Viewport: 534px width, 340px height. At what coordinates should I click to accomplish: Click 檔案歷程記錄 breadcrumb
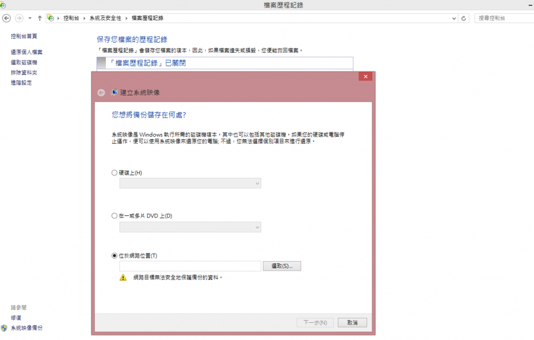click(148, 18)
